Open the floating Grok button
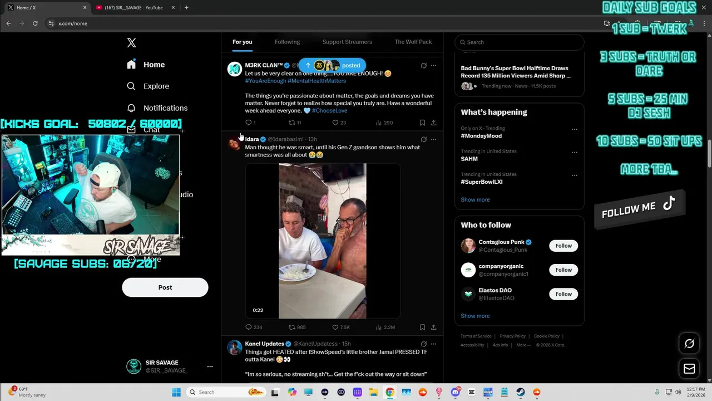The width and height of the screenshot is (712, 401). point(689,344)
